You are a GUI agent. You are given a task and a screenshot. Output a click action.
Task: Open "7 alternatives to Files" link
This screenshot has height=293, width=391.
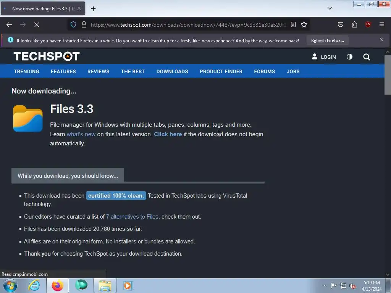click(x=132, y=217)
